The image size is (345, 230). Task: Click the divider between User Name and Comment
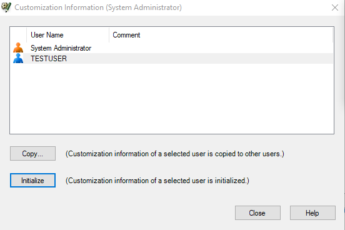pyautogui.click(x=109, y=35)
